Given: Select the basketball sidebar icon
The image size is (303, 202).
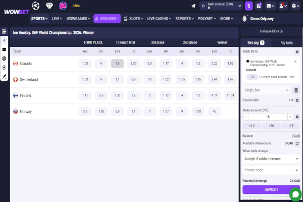Looking at the screenshot, I should pos(4,59).
